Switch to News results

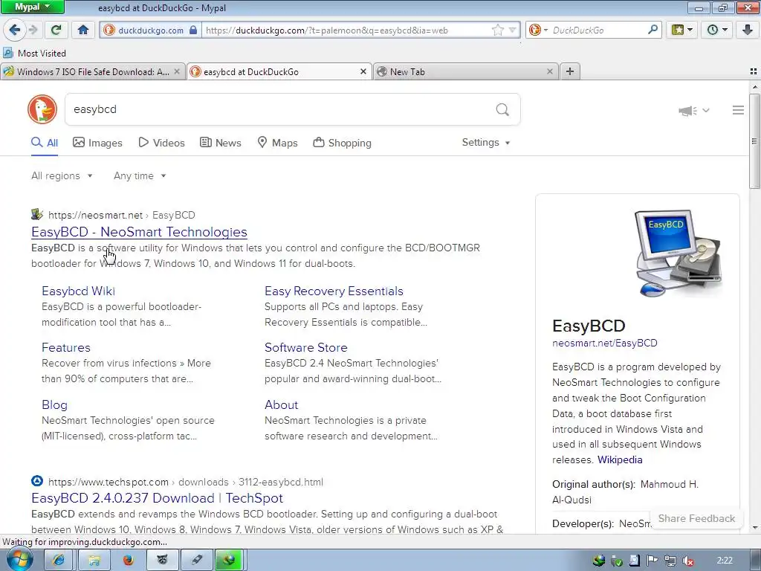tap(221, 143)
